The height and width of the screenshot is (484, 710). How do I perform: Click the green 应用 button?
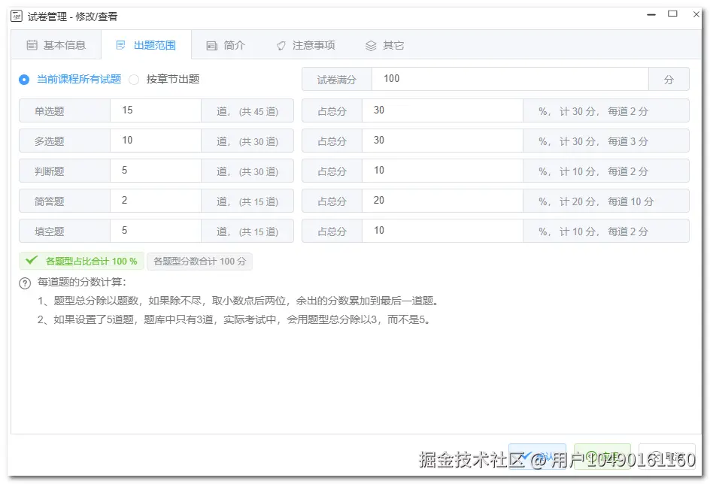pos(602,456)
